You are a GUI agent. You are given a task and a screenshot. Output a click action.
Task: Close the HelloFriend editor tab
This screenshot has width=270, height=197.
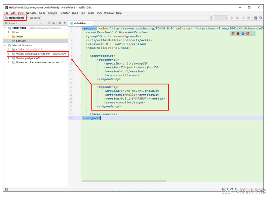(89, 24)
